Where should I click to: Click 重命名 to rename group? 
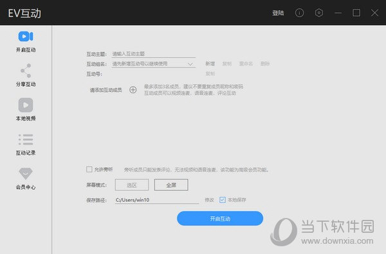pos(246,64)
